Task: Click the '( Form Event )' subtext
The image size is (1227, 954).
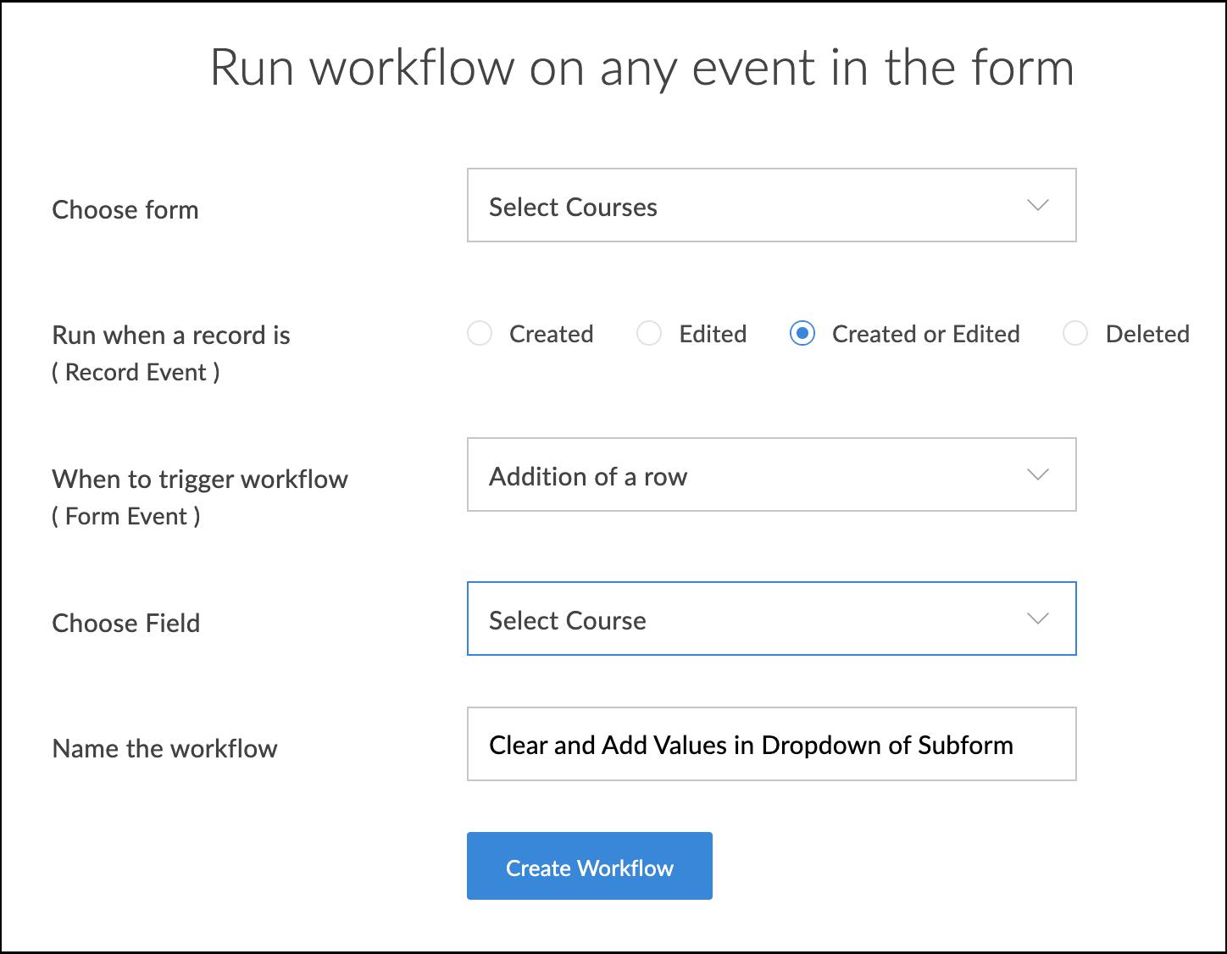Action: coord(126,516)
